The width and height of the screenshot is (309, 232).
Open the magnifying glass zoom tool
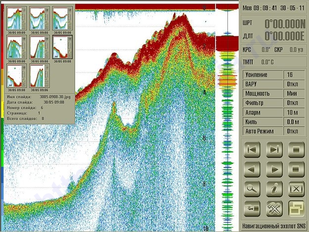coord(253,189)
